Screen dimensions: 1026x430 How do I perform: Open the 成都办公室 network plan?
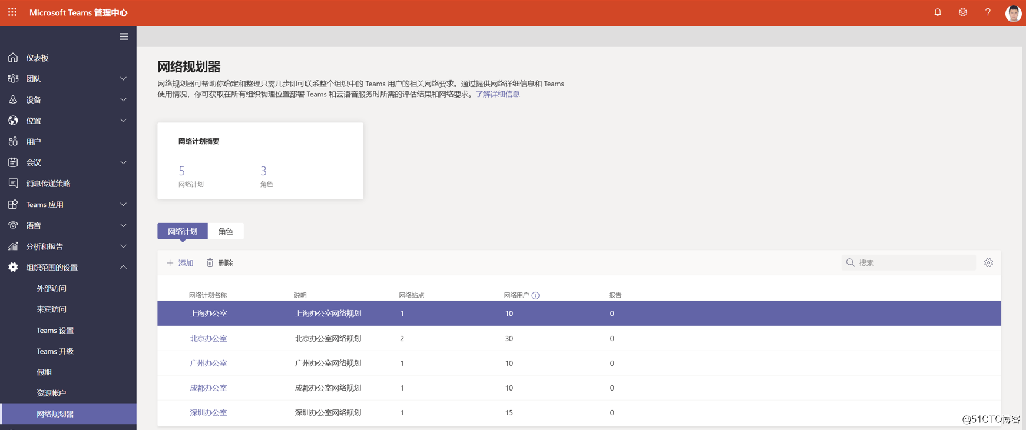pyautogui.click(x=208, y=388)
